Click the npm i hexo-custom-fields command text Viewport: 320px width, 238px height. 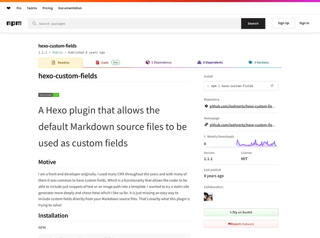(x=232, y=86)
